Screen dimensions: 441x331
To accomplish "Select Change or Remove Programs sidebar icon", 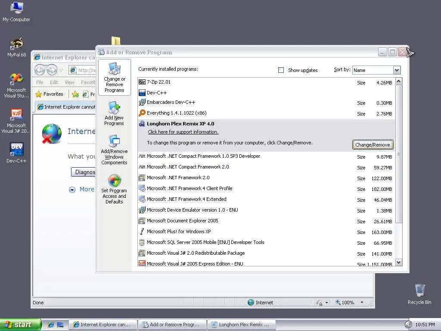I will click(x=114, y=78).
